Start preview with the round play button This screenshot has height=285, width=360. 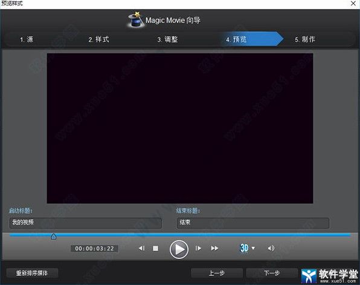179,249
